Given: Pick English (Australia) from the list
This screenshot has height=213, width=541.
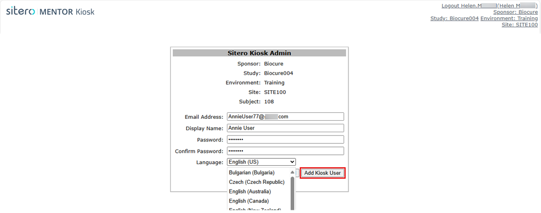Looking at the screenshot, I should [x=250, y=191].
